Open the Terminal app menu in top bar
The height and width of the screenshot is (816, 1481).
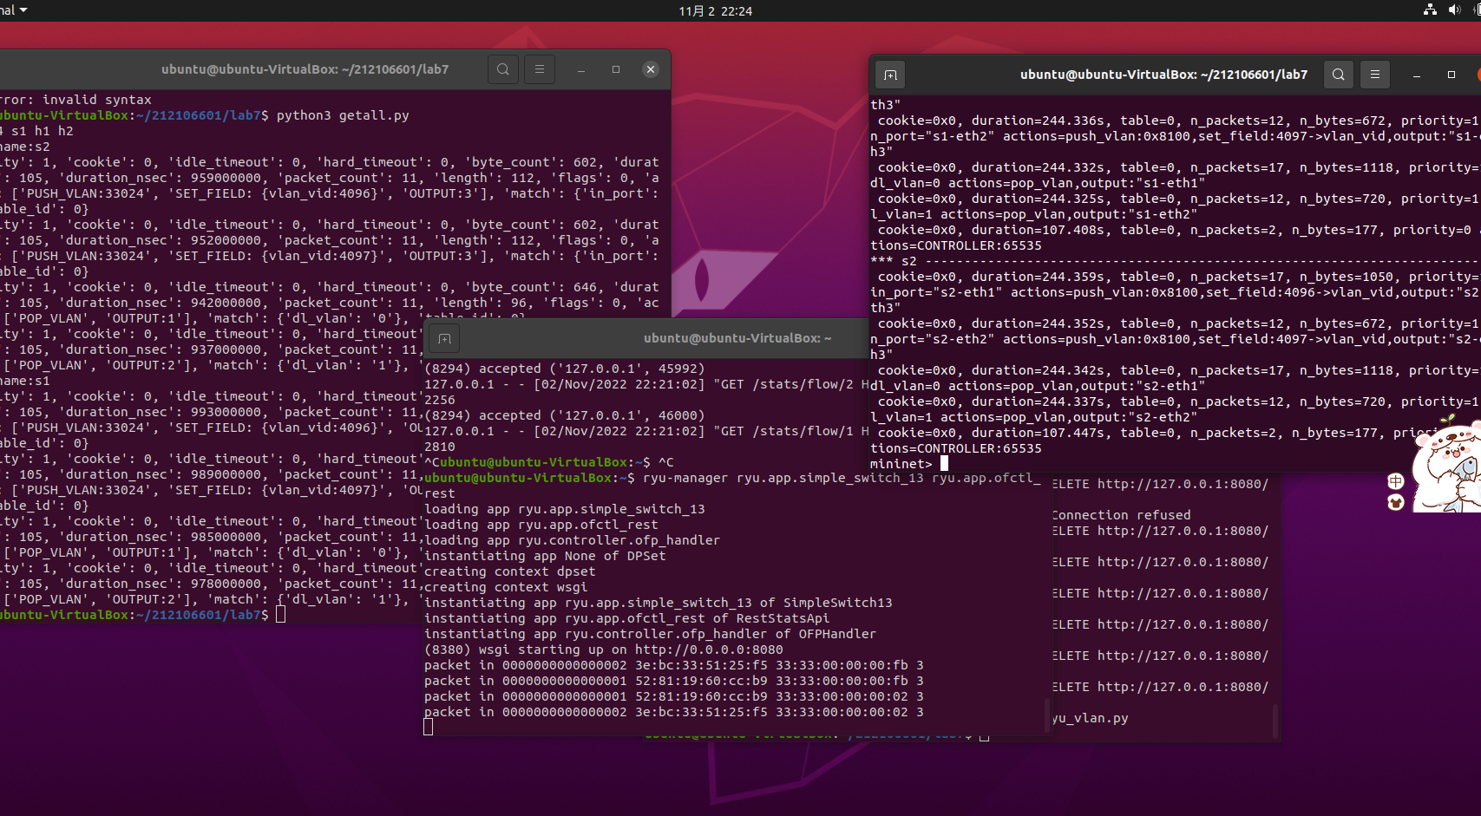pyautogui.click(x=14, y=10)
